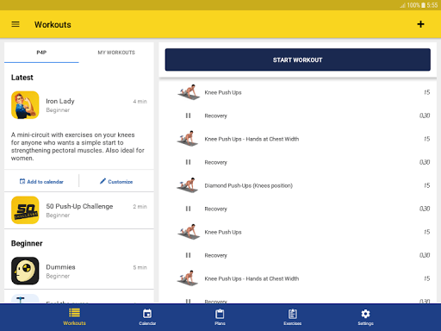
Task: Tap the first Recovery pause row
Action: [x=304, y=116]
